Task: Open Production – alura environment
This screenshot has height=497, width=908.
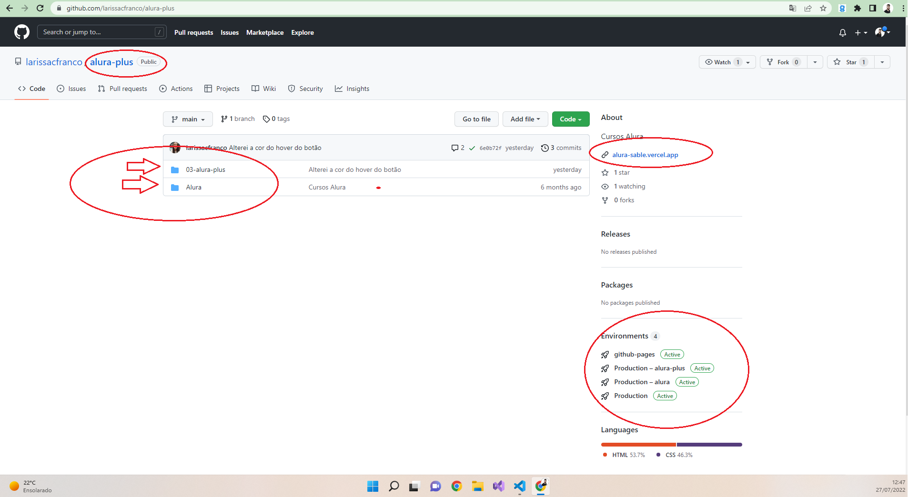Action: (x=642, y=382)
